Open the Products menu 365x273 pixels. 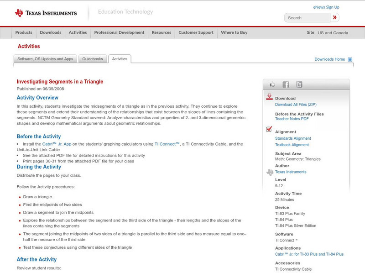24,32
